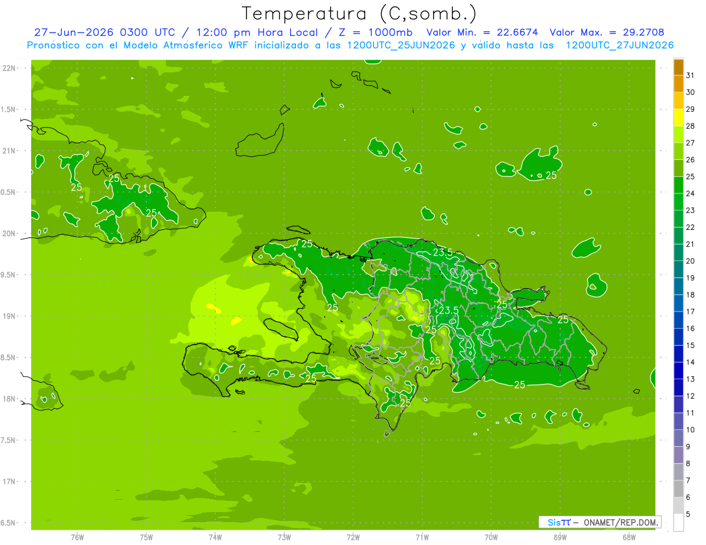Pick the dark orange 30–31 color scale swatch
Image resolution: width=706 pixels, height=545 pixels.
point(678,84)
